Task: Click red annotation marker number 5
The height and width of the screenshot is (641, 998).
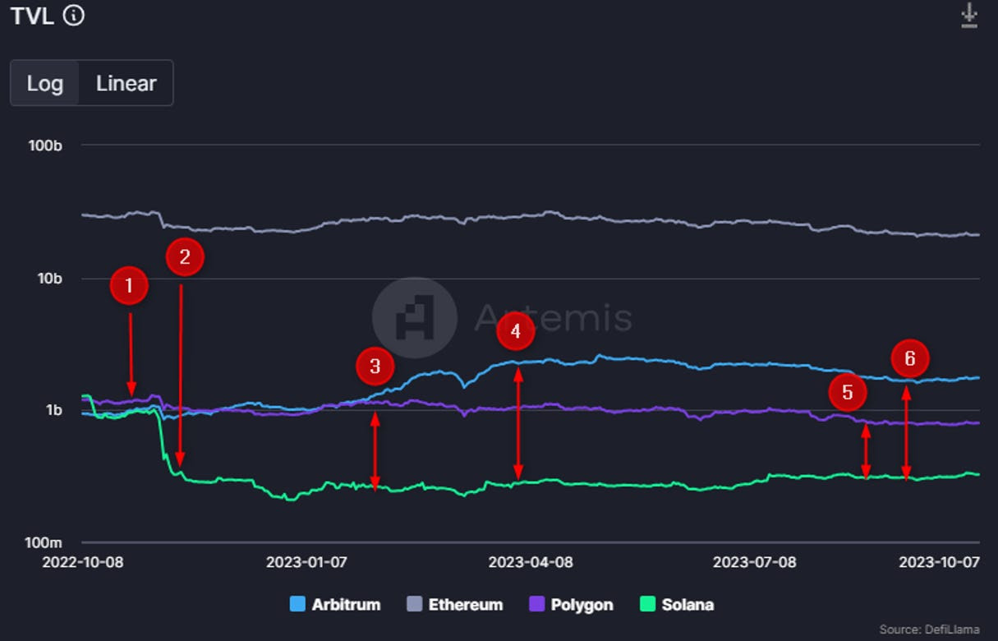Action: point(847,393)
